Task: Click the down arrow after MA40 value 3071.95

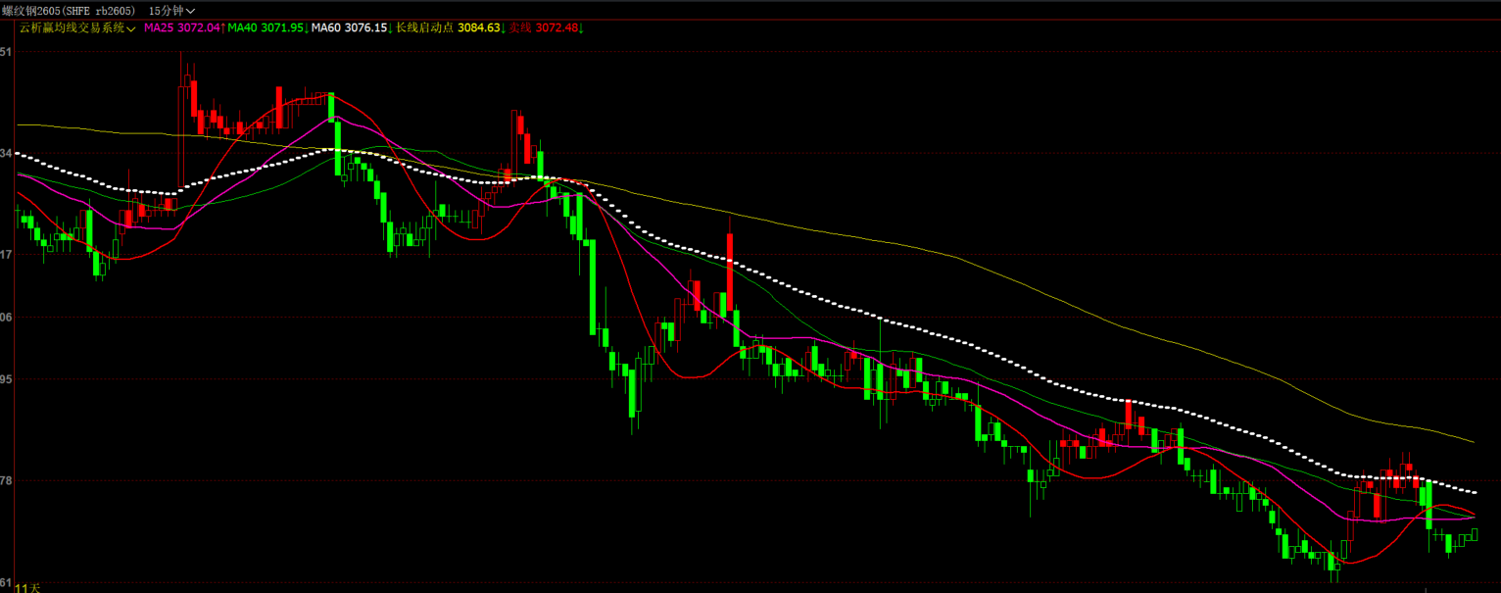Action: 307,28
